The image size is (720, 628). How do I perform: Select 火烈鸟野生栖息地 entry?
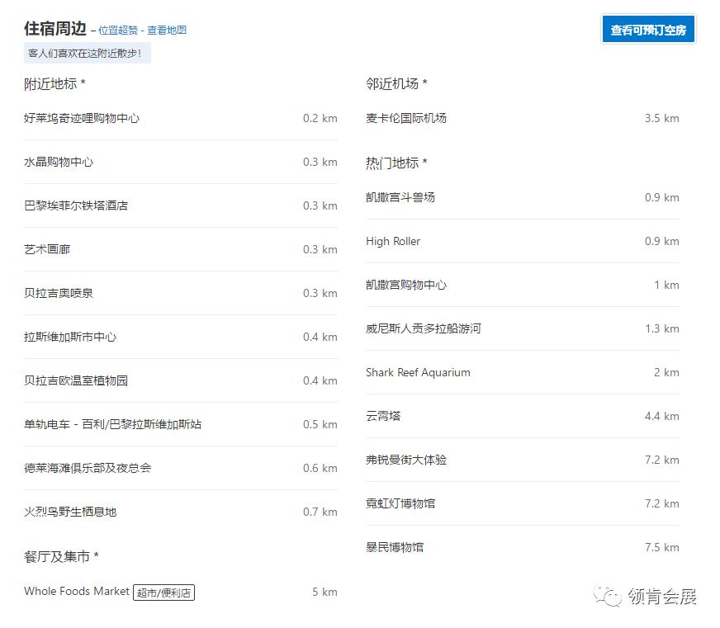click(x=70, y=512)
